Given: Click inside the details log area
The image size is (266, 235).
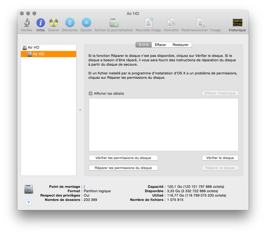Looking at the screenshot, I should (164, 125).
